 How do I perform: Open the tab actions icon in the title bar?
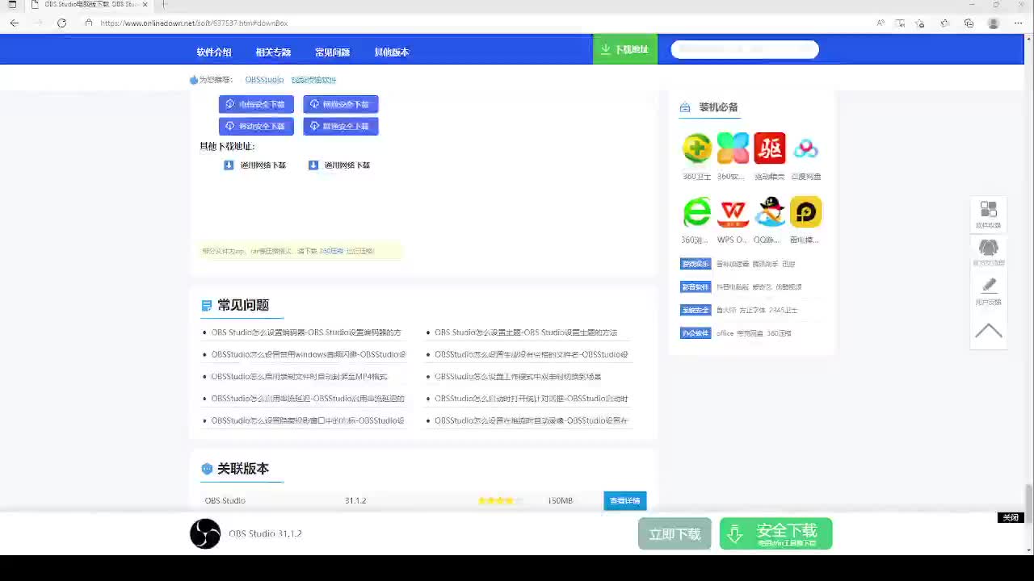point(12,5)
